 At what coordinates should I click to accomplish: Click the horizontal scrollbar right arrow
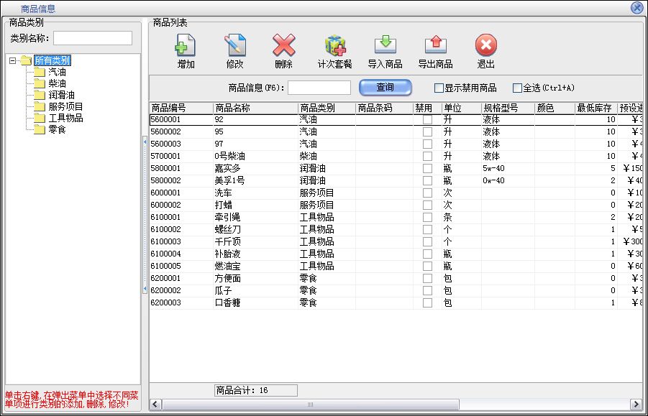click(x=636, y=404)
